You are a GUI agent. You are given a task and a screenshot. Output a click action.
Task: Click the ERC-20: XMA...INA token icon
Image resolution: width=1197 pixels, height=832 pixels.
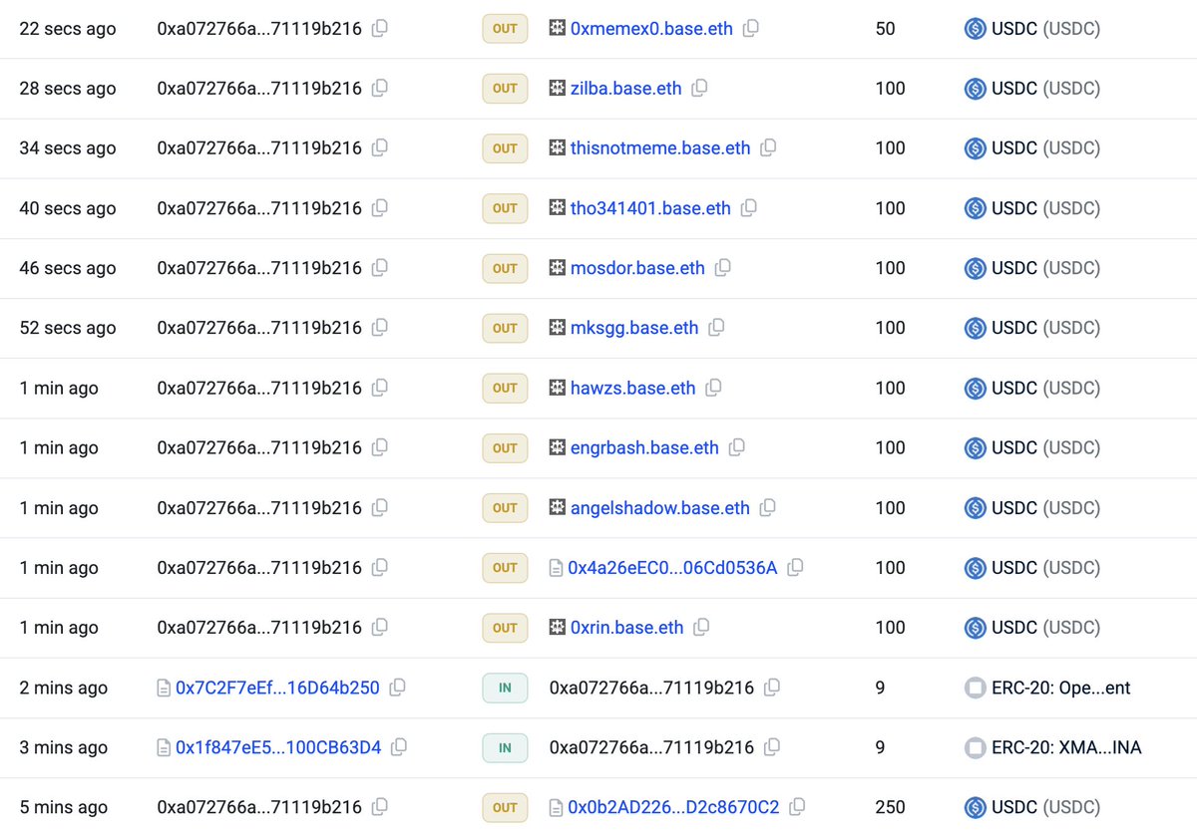click(x=975, y=747)
